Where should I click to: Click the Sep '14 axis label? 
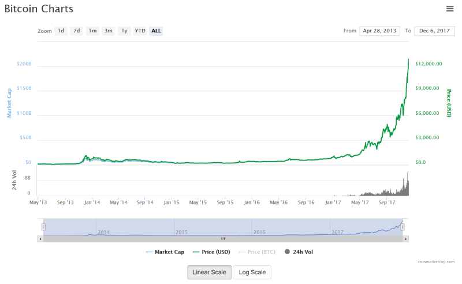(x=145, y=203)
